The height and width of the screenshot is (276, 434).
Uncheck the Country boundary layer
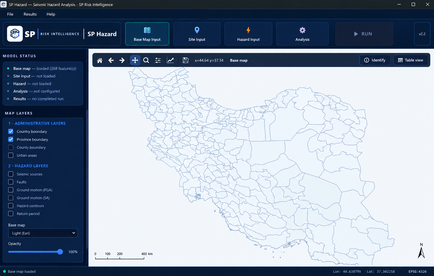[x=11, y=131]
